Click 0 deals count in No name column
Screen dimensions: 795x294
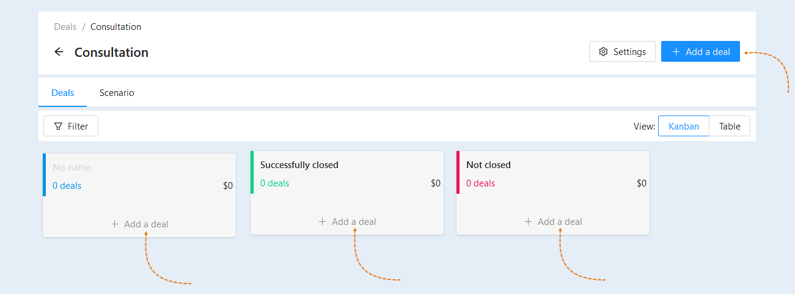tap(67, 186)
